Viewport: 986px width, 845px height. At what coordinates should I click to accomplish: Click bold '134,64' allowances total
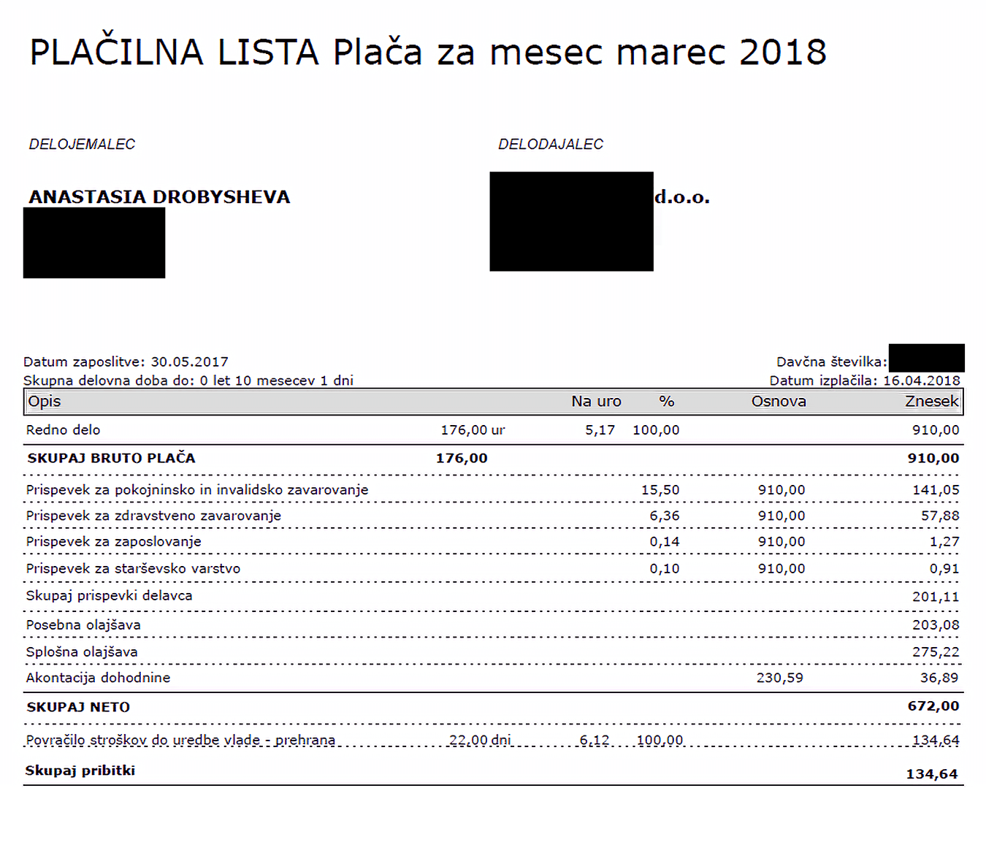[x=932, y=774]
